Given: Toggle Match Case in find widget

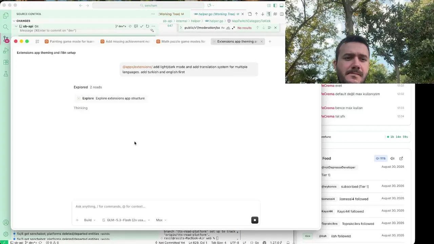Looking at the screenshot, I should coord(223,28).
